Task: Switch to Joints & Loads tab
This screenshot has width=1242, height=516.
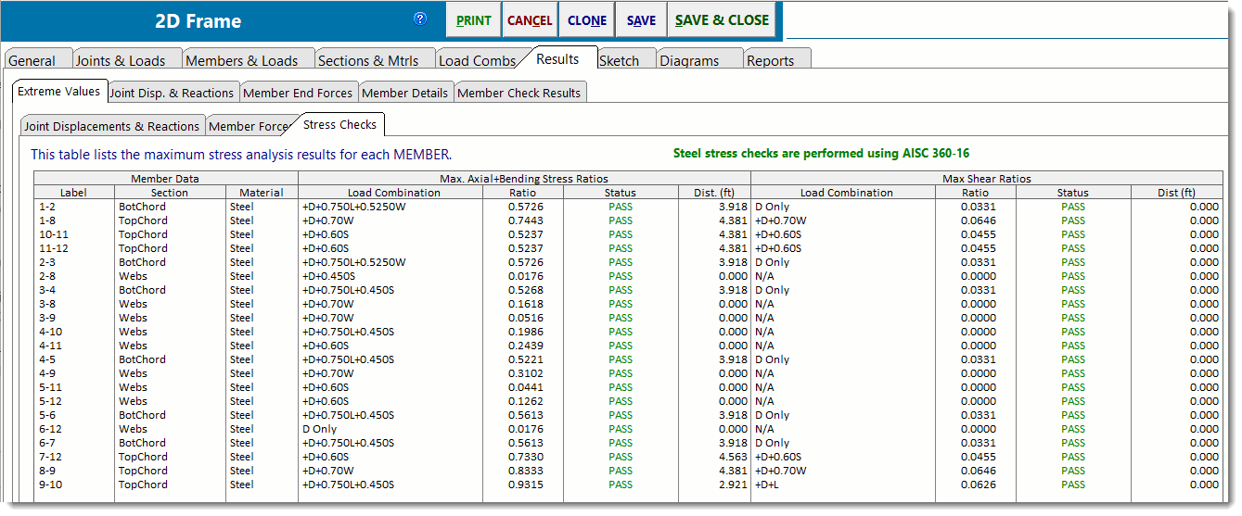Action: point(121,61)
